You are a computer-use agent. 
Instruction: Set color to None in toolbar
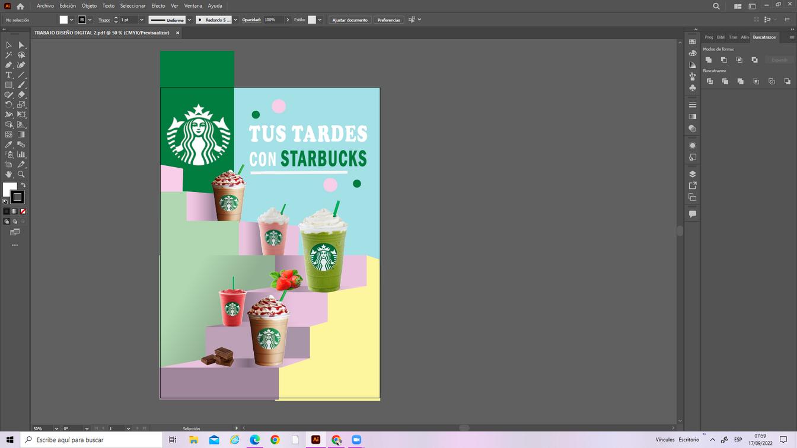(23, 212)
